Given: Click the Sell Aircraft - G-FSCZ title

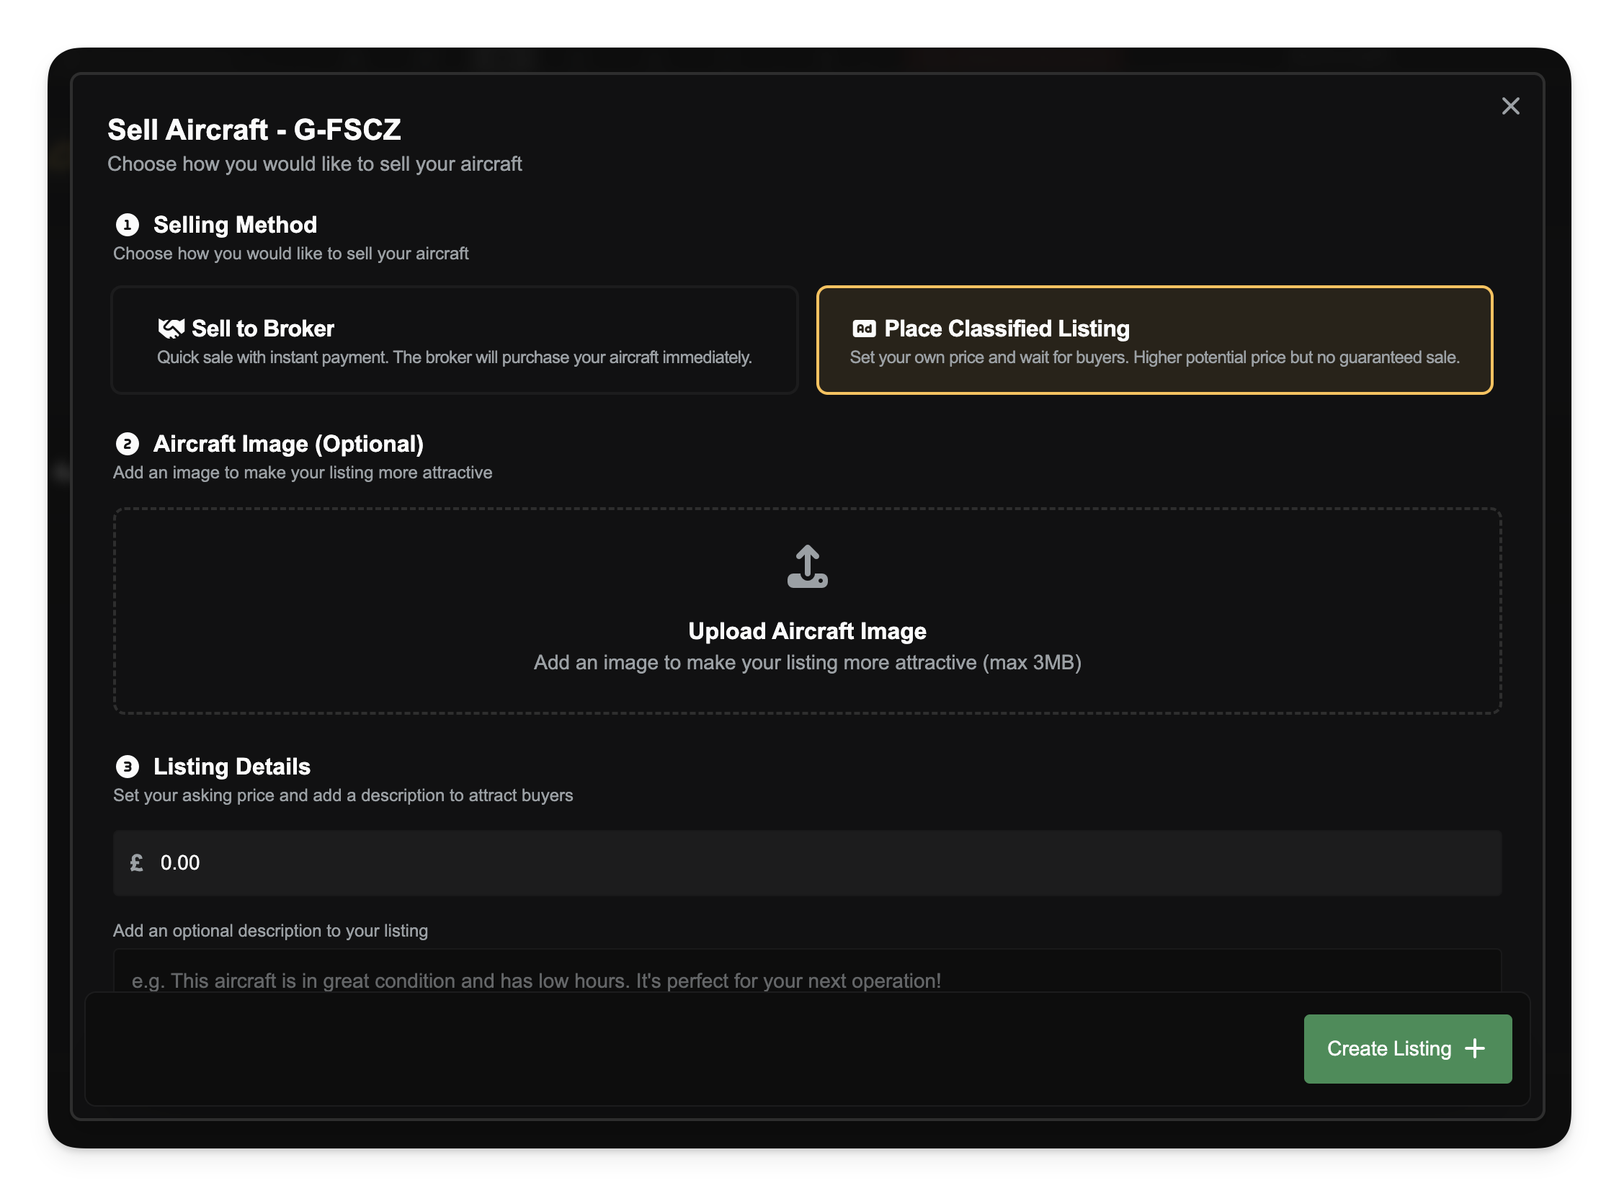Looking at the screenshot, I should click(x=254, y=130).
